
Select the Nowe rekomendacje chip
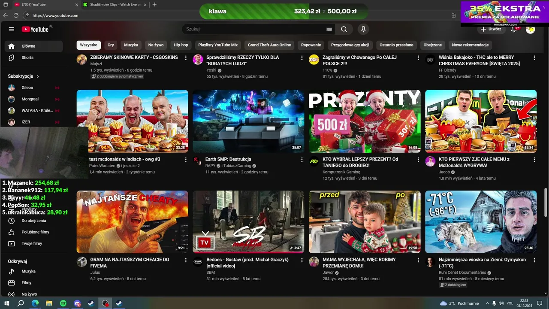470,45
